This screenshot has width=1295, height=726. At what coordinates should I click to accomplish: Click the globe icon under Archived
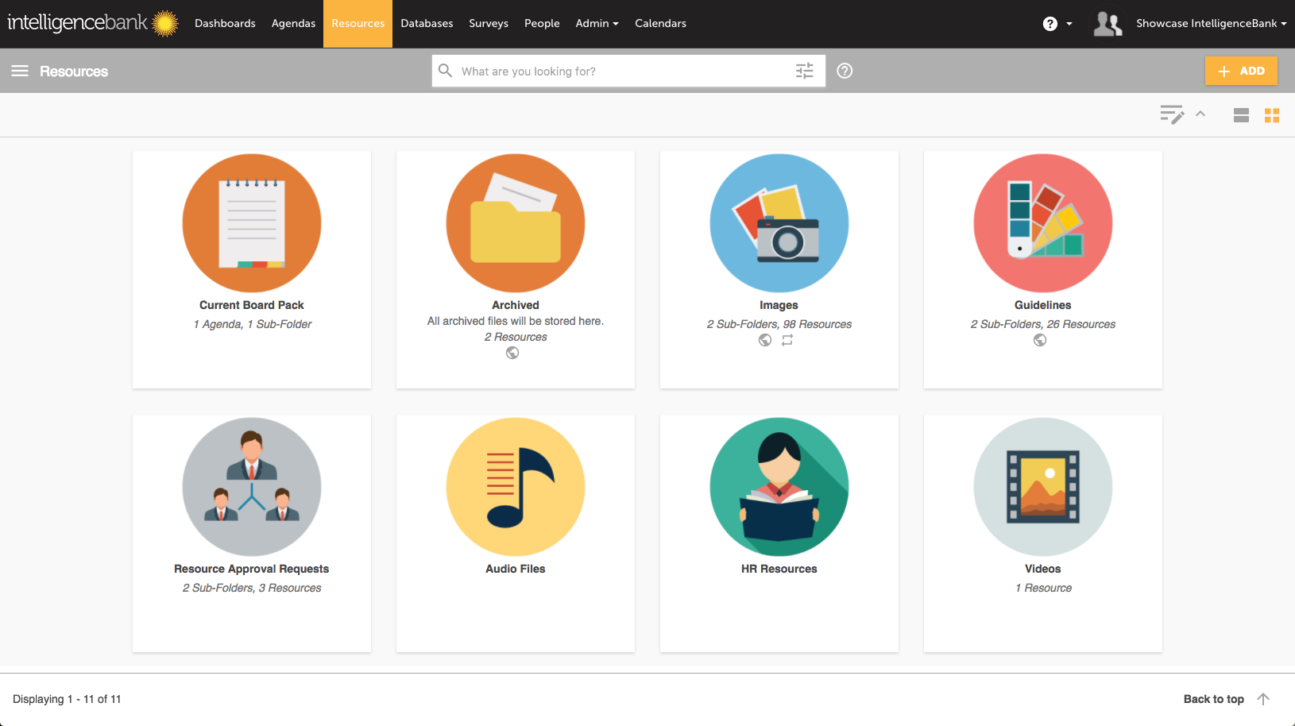click(x=512, y=353)
